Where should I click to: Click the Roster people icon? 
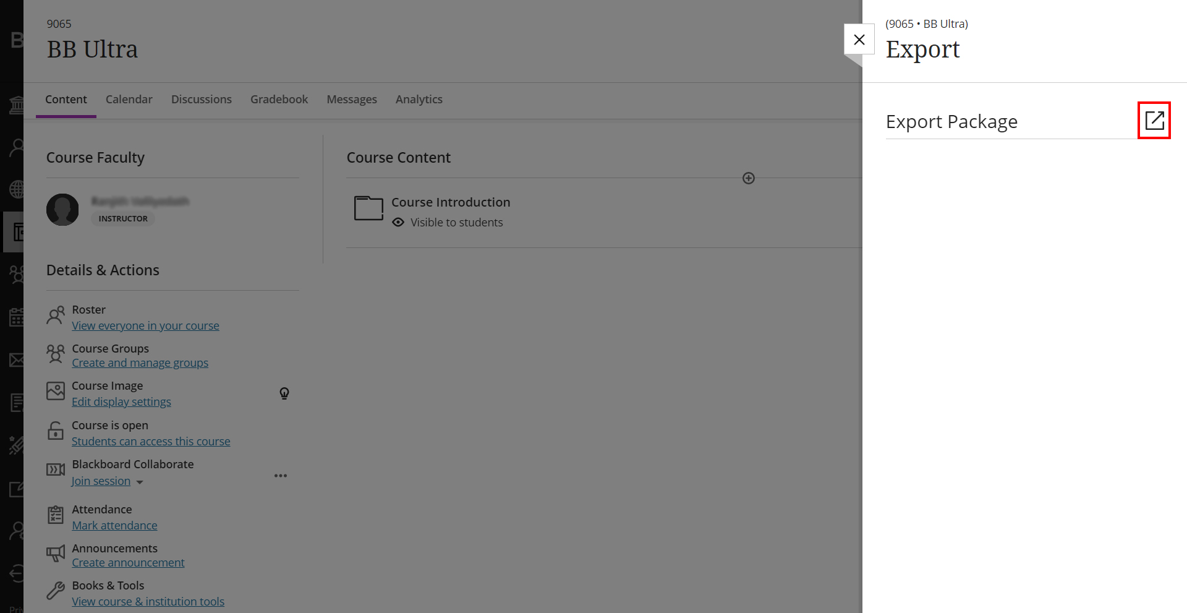[56, 315]
